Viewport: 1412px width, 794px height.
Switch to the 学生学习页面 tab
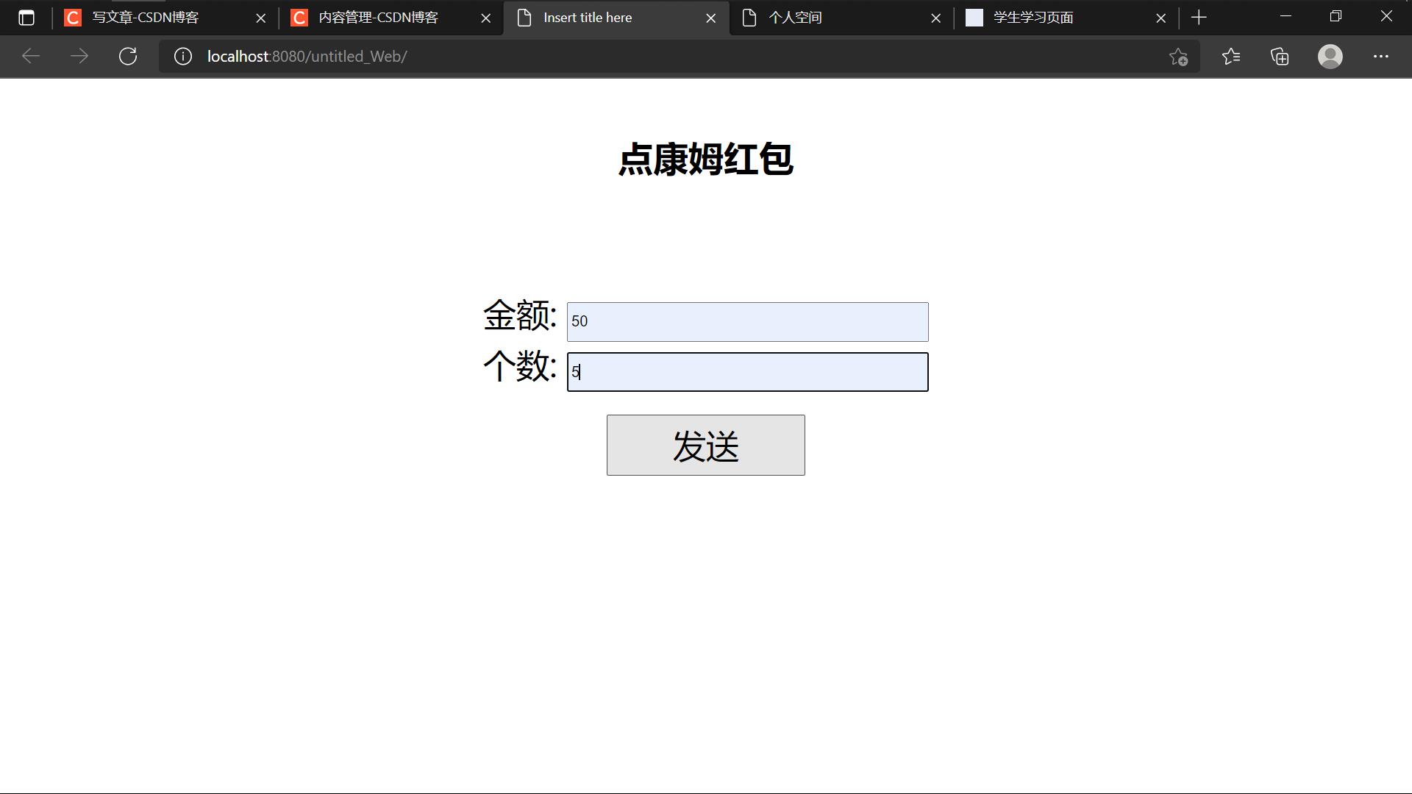pos(1066,18)
